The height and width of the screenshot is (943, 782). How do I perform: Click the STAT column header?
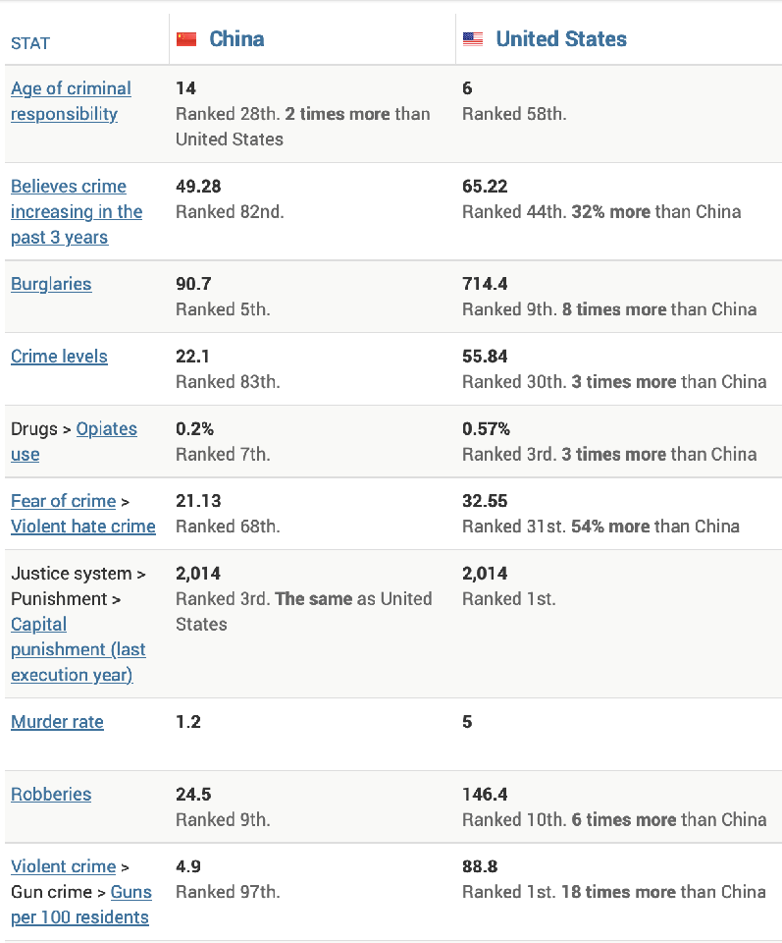tap(30, 43)
